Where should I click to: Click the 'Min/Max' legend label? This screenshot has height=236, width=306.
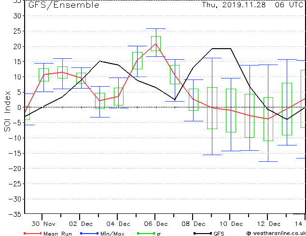[112, 234]
